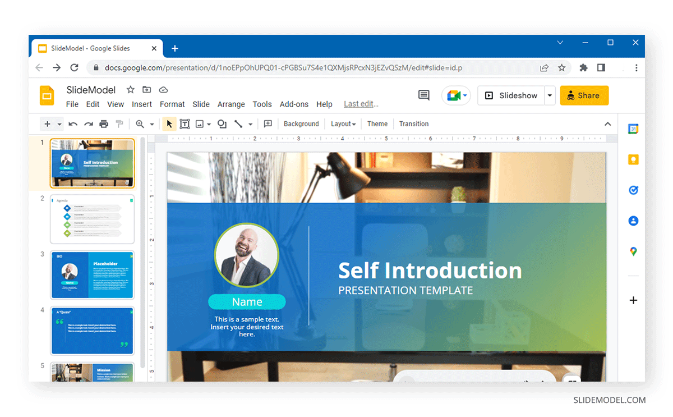
Task: Click the Share button
Action: pyautogui.click(x=584, y=95)
